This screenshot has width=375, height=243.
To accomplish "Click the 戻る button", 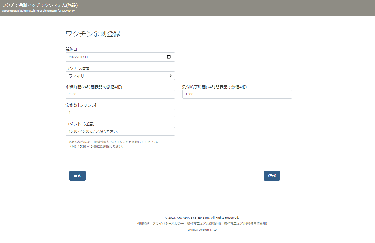I will 77,176.
